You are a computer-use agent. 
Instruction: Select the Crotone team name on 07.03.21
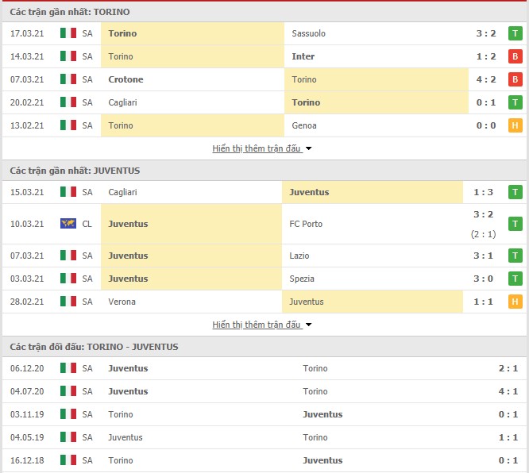pyautogui.click(x=125, y=79)
